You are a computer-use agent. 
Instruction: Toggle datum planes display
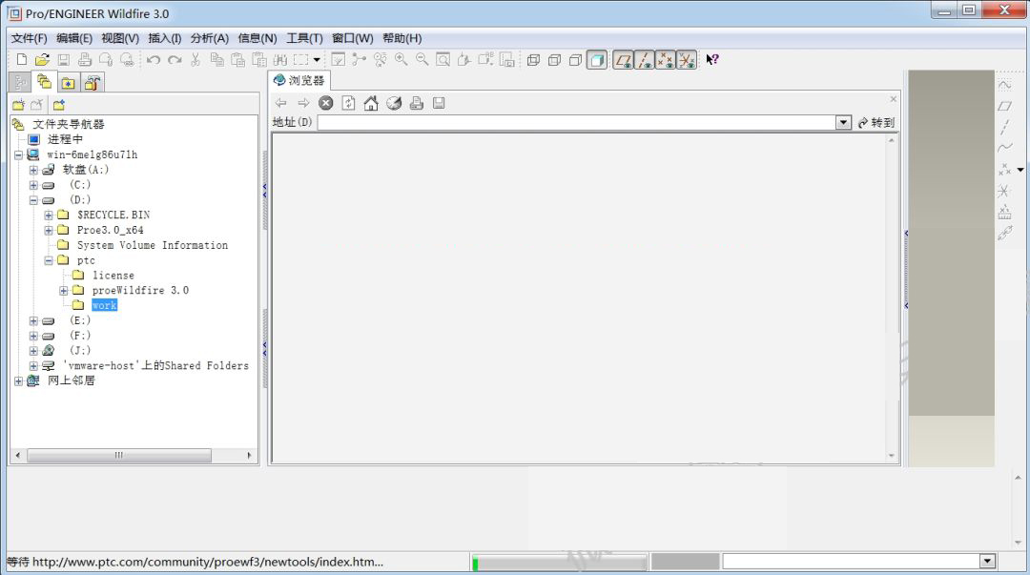[x=623, y=60]
